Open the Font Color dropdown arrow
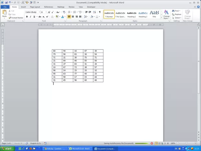The height and width of the screenshot is (151, 201). point(65,17)
